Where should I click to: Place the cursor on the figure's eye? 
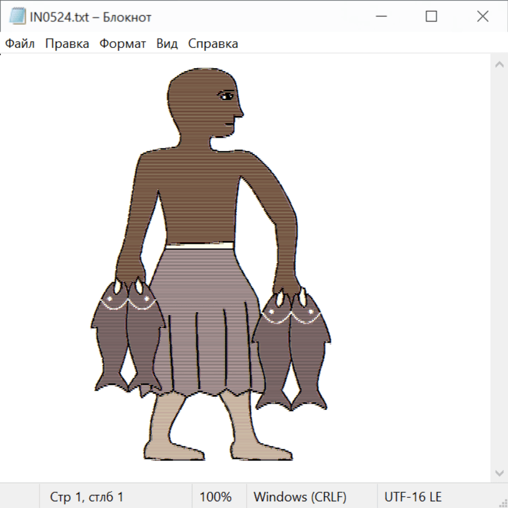coord(226,95)
